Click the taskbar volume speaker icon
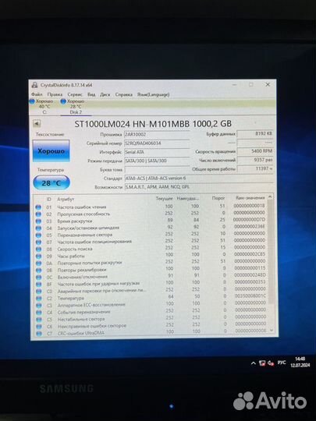The height and width of the screenshot is (421, 316). (x=271, y=363)
